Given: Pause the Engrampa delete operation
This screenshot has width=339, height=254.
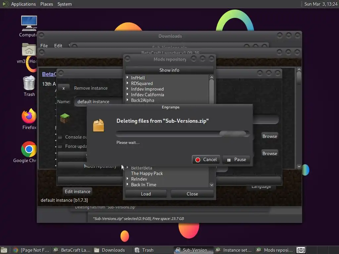Looking at the screenshot, I should (x=236, y=160).
